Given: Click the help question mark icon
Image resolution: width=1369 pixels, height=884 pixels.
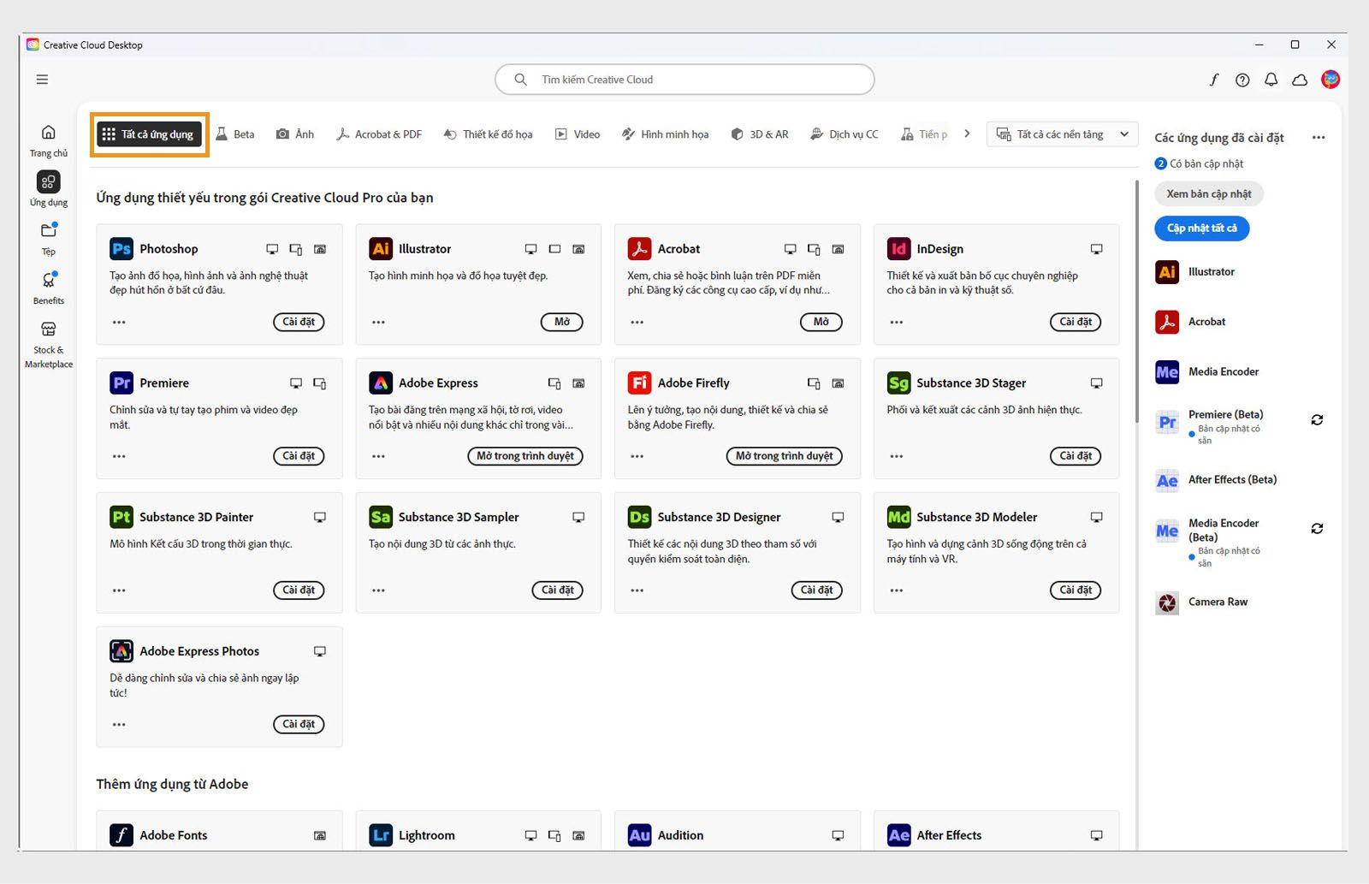Looking at the screenshot, I should click(1242, 79).
